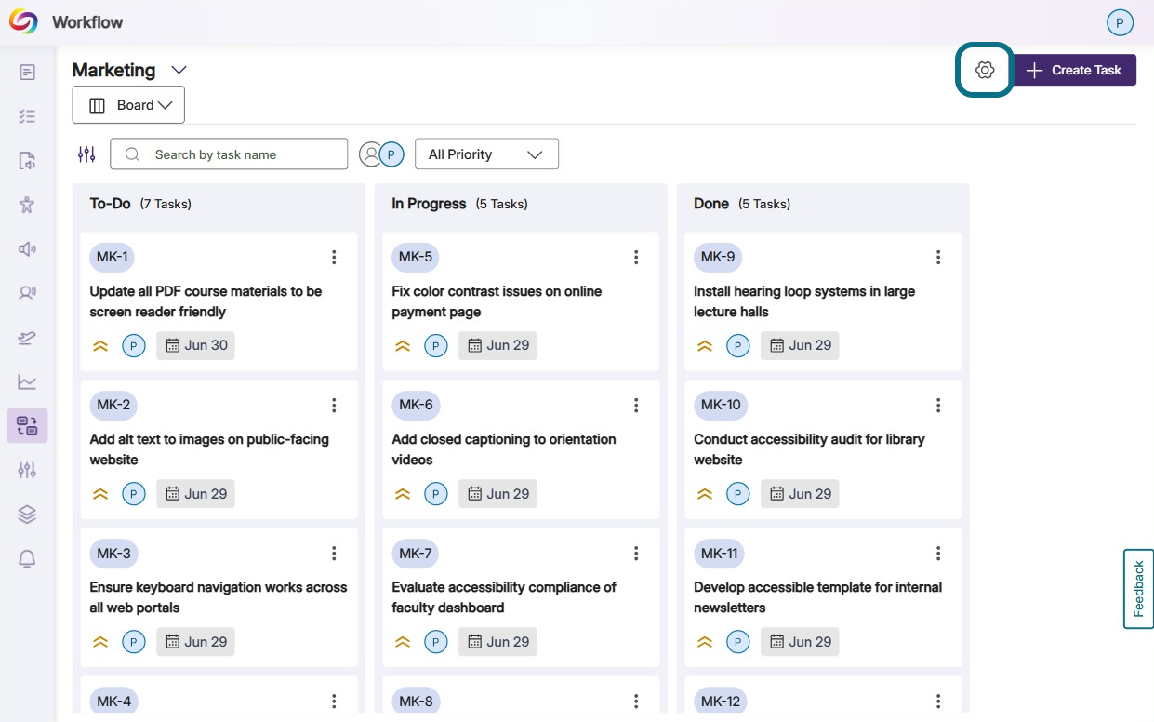1154x722 pixels.
Task: Click the accessibility star-person sidebar icon
Action: [x=27, y=205]
